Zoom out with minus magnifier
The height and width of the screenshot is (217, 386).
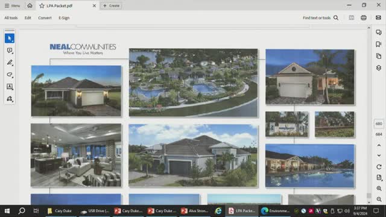tap(379, 200)
